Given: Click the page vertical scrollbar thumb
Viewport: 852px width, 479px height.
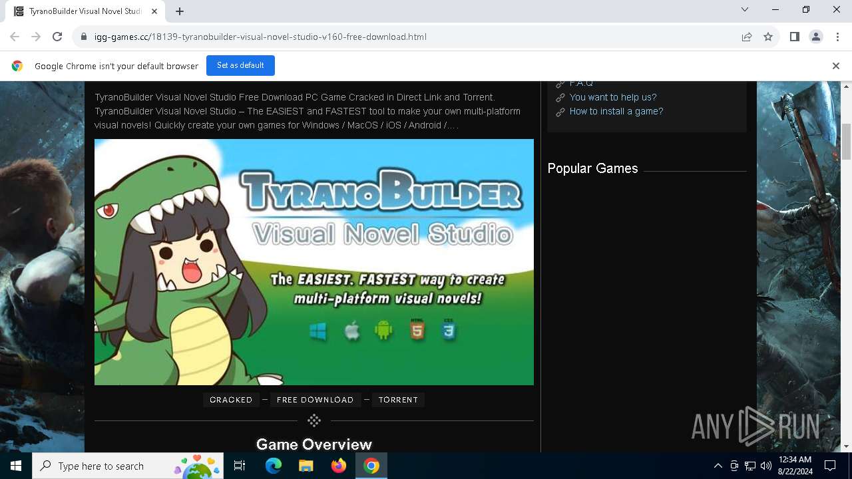Looking at the screenshot, I should 847,142.
